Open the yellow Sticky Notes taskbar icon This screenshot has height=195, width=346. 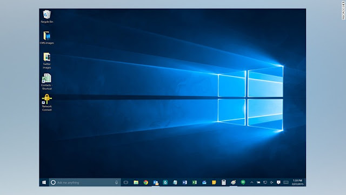tap(214, 183)
